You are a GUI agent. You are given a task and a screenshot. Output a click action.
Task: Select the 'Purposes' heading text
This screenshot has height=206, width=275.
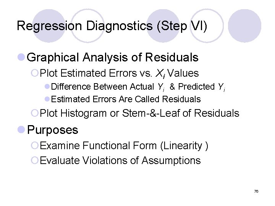point(53,130)
